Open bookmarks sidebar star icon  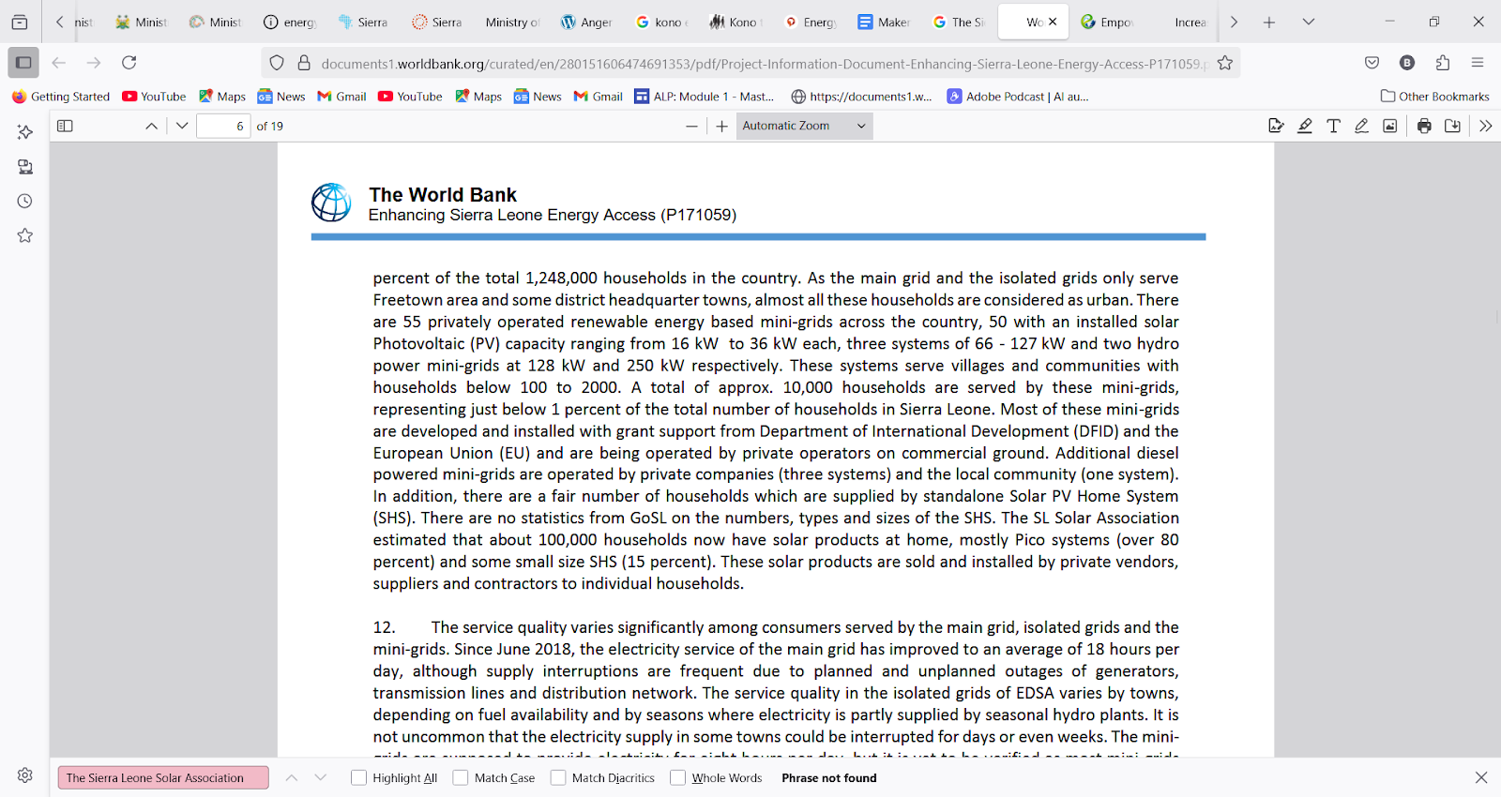(25, 235)
